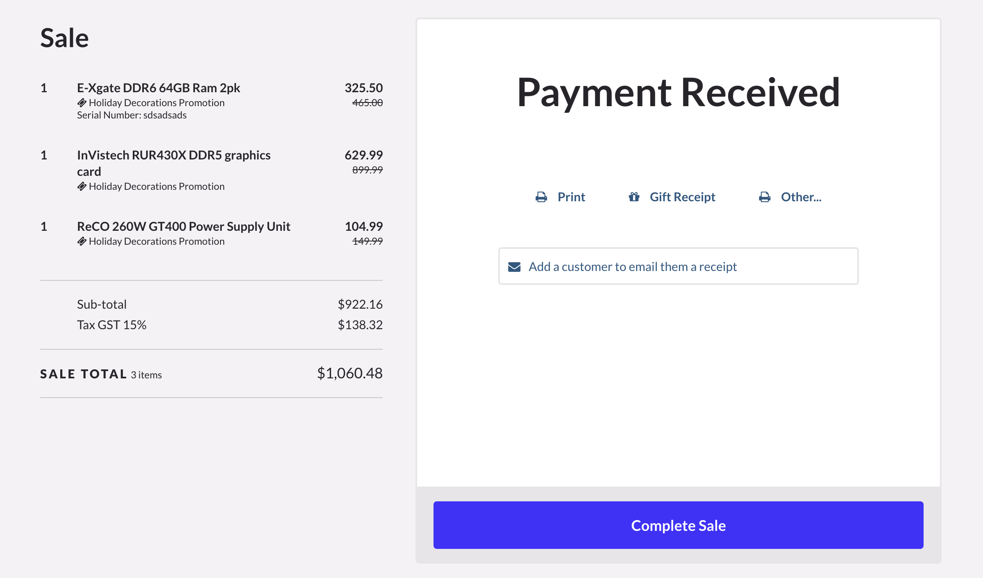Click promotion tag icon under ReCO Power Supply
The image size is (983, 578).
[82, 241]
